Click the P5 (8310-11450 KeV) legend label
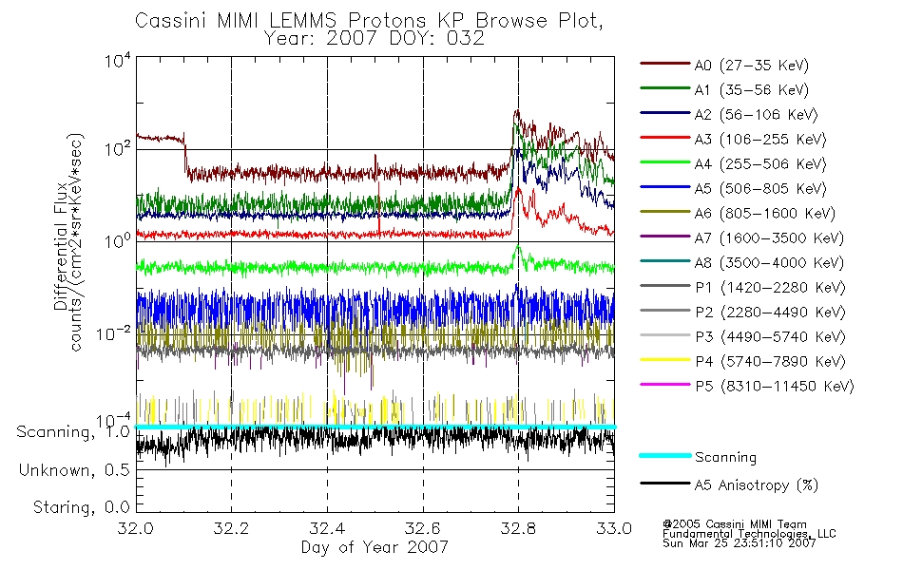The width and height of the screenshot is (903, 570). (x=775, y=387)
